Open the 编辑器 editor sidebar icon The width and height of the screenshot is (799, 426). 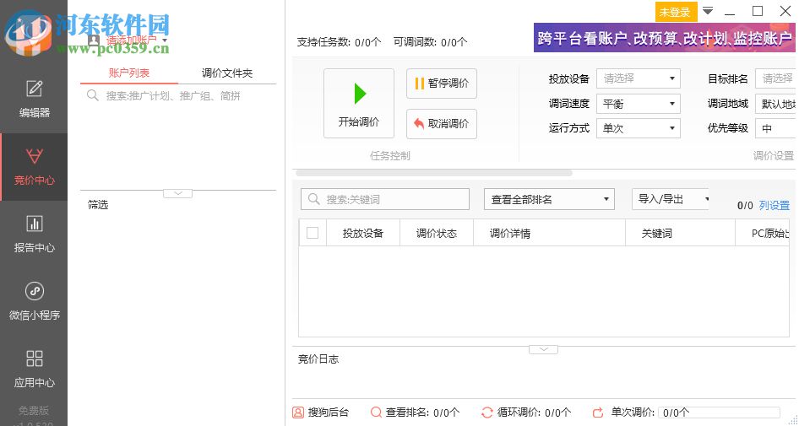click(x=34, y=89)
